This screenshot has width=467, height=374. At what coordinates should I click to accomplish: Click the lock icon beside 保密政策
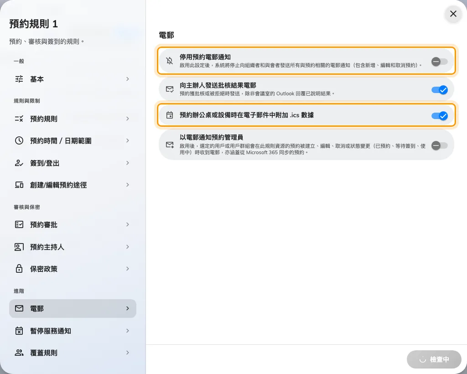[19, 269]
